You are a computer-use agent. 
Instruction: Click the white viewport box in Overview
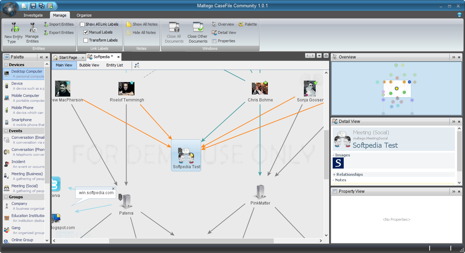pyautogui.click(x=397, y=89)
